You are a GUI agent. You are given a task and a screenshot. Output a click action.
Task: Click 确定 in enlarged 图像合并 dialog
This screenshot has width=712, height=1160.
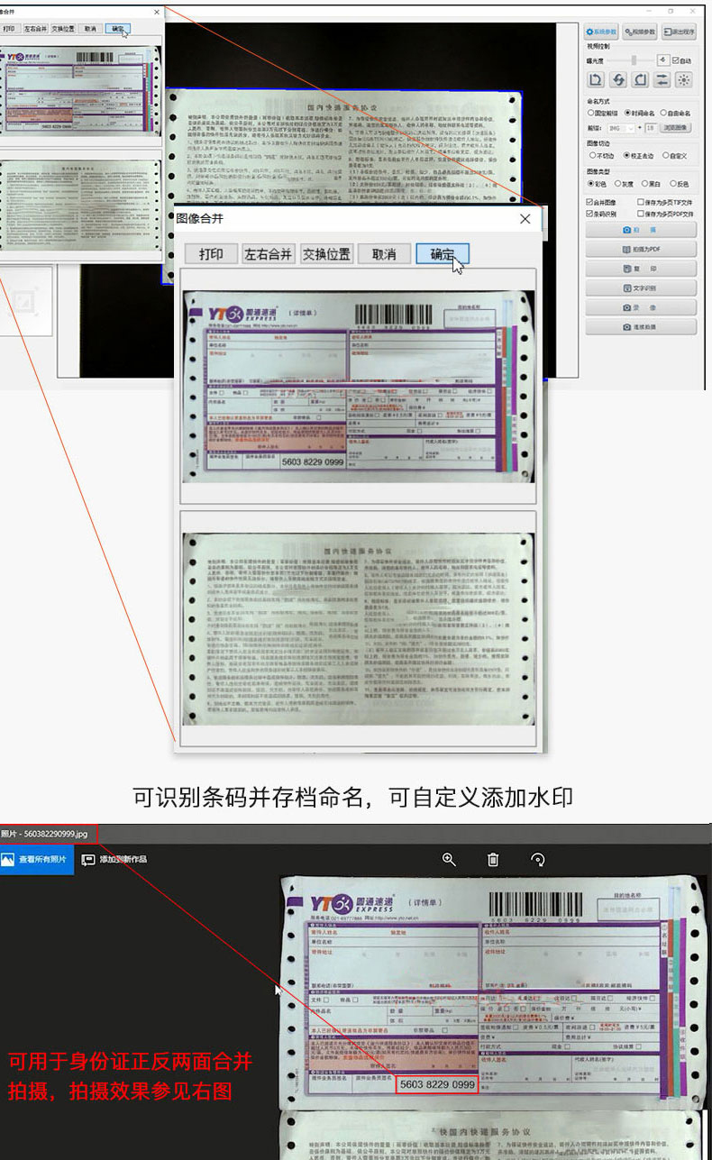[x=443, y=254]
